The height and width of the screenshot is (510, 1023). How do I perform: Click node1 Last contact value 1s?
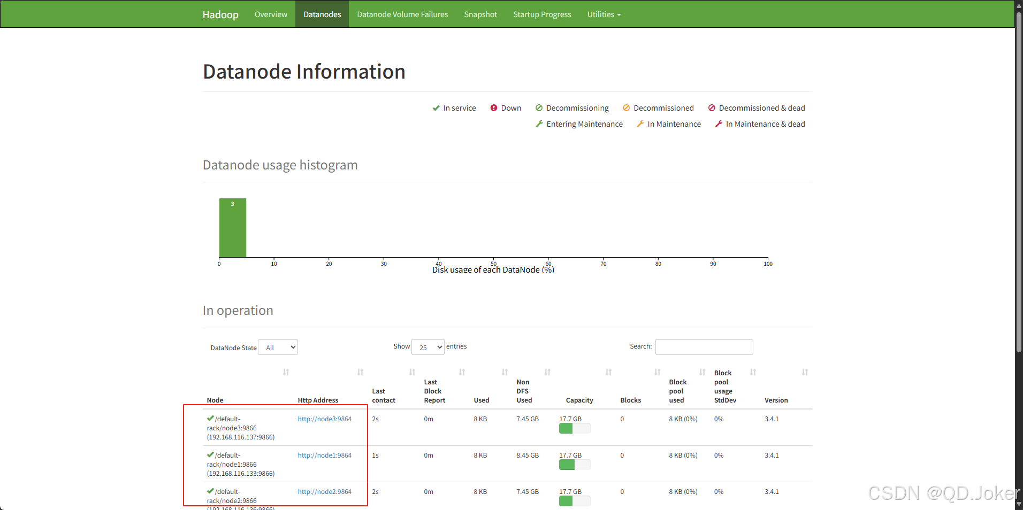[375, 455]
